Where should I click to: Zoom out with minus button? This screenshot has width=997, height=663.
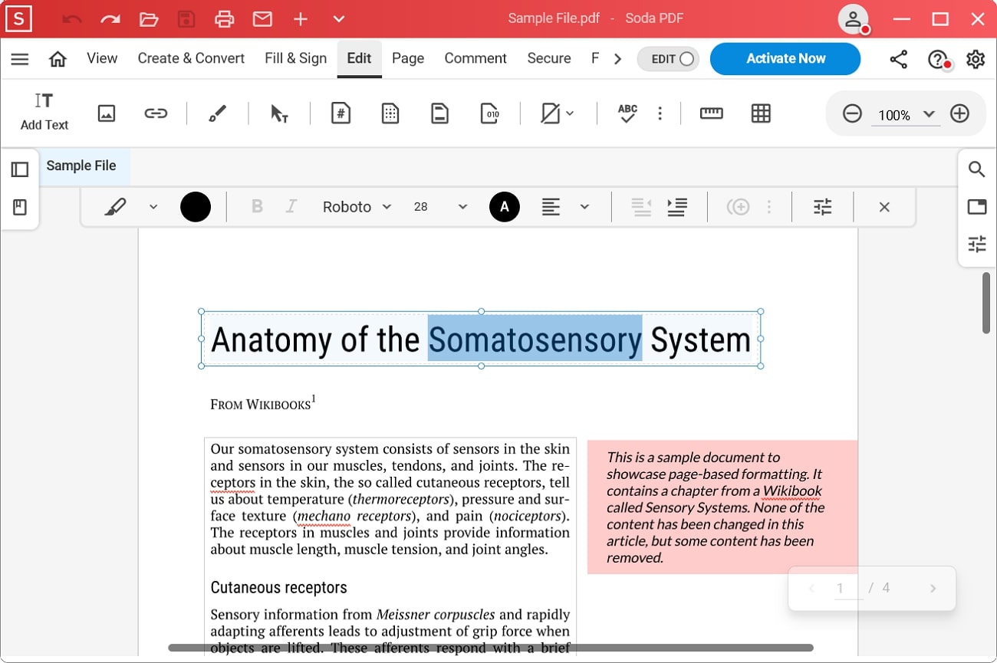coord(852,114)
